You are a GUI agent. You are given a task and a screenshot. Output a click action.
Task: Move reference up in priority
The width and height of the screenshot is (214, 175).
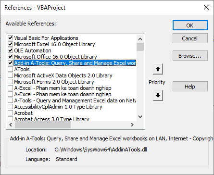pyautogui.click(x=158, y=69)
